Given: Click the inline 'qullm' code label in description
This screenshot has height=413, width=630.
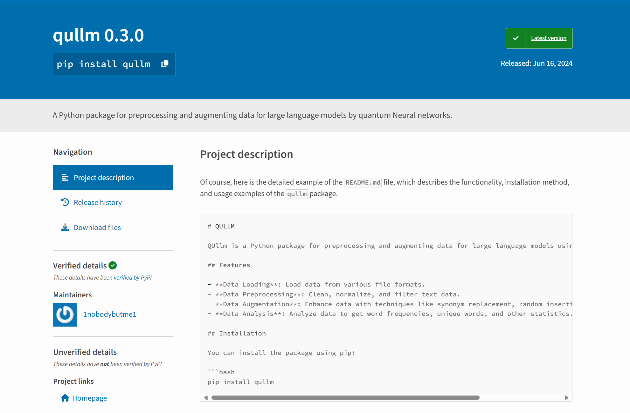Looking at the screenshot, I should click(297, 194).
